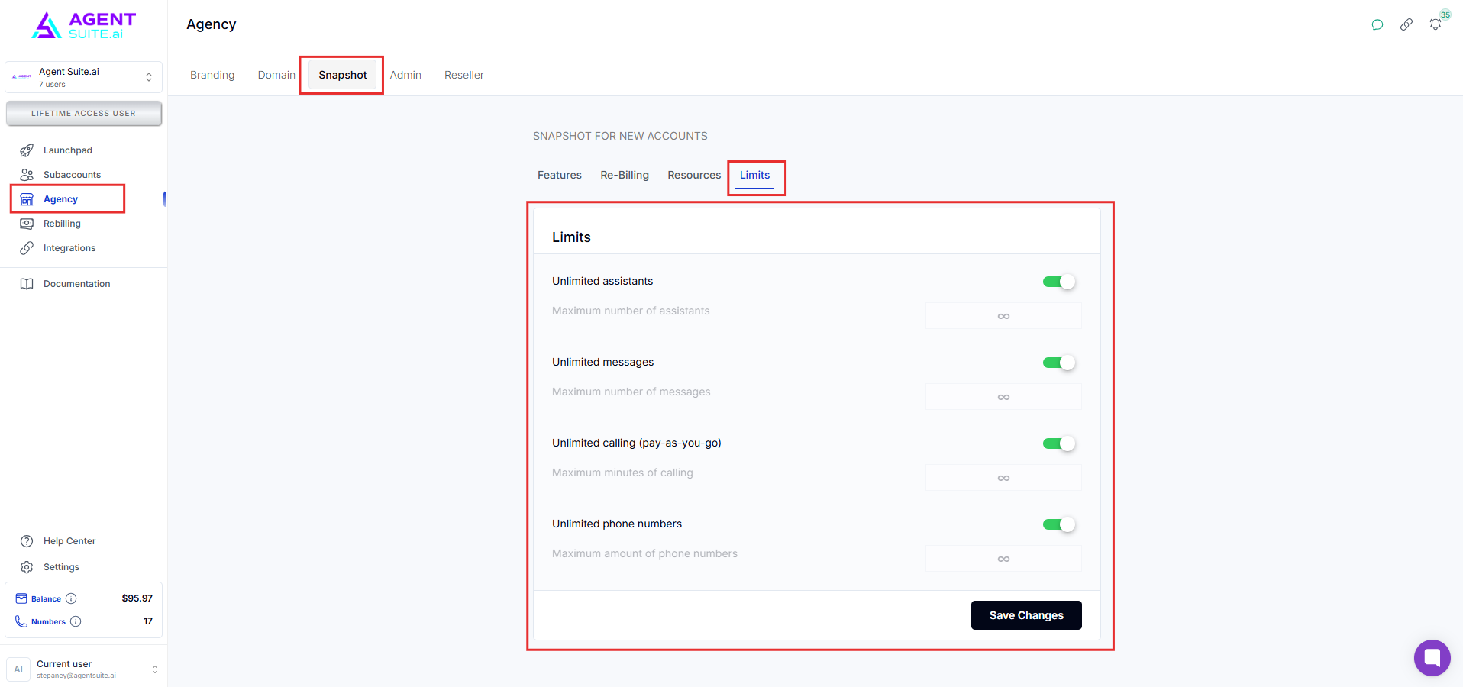
Task: Click the Current user AI avatar
Action: 18,669
